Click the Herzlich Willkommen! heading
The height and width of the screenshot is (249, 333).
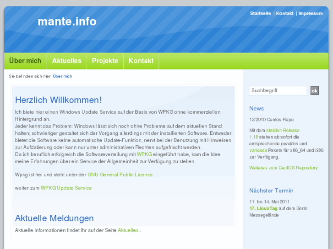[59, 100]
